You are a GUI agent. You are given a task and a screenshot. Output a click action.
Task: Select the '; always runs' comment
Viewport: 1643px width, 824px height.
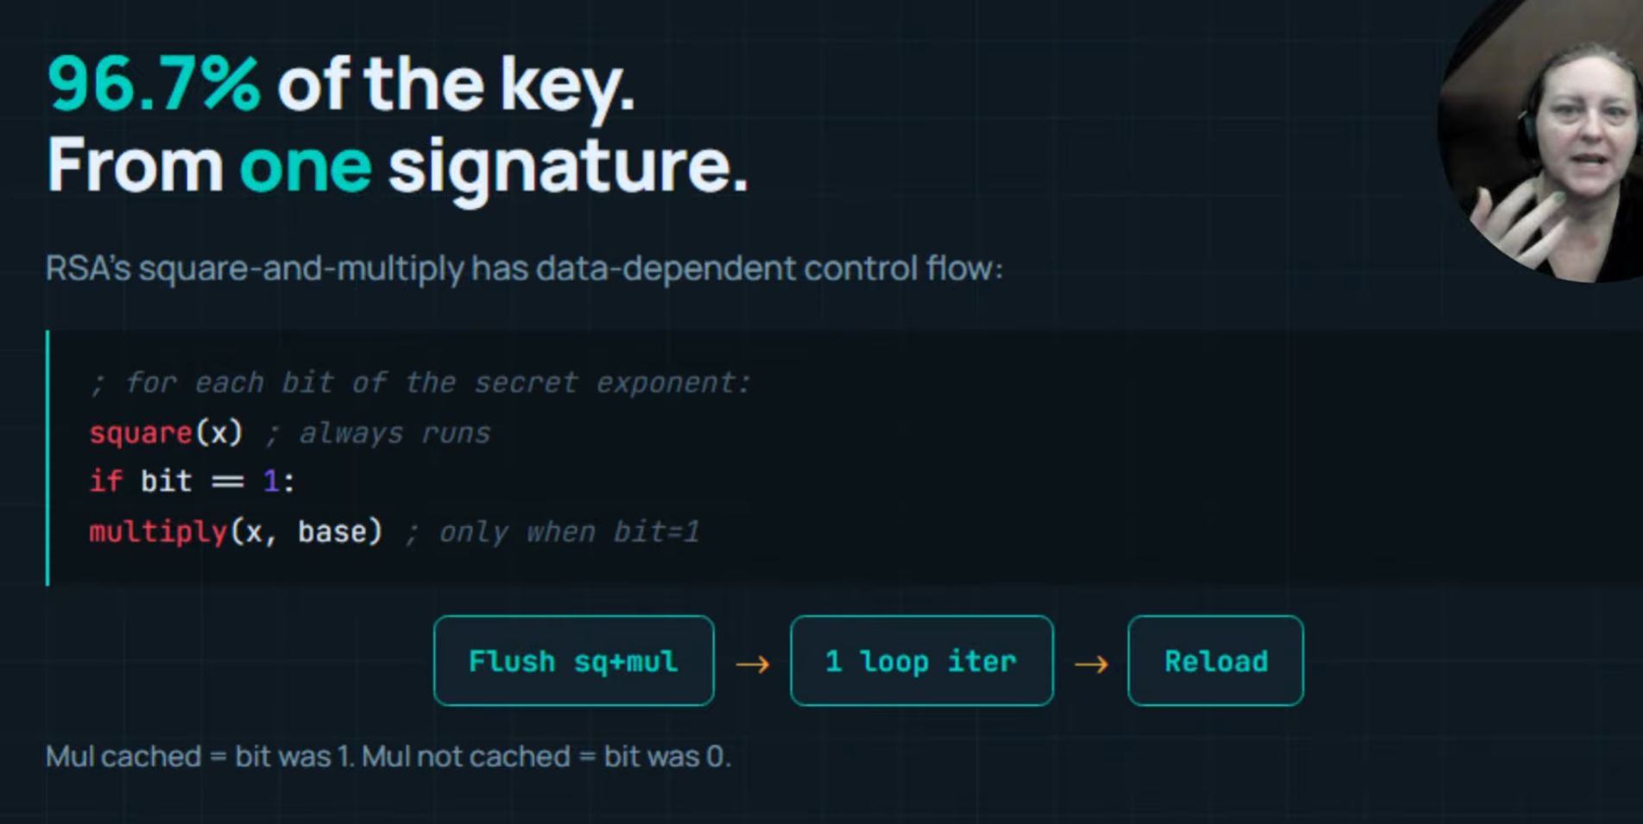[377, 433]
